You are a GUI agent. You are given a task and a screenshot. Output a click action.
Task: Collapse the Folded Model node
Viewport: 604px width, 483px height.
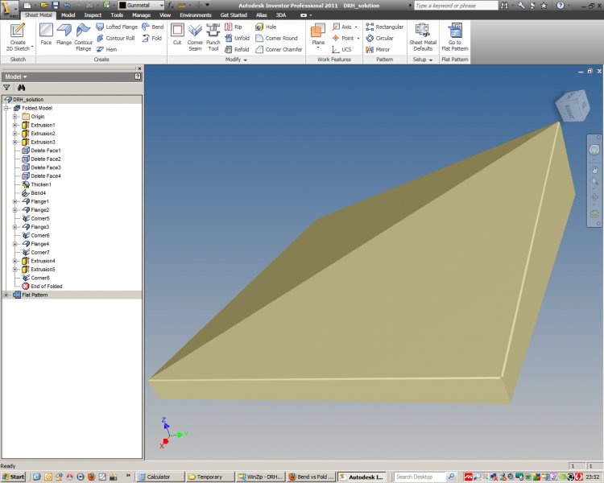pyautogui.click(x=7, y=108)
